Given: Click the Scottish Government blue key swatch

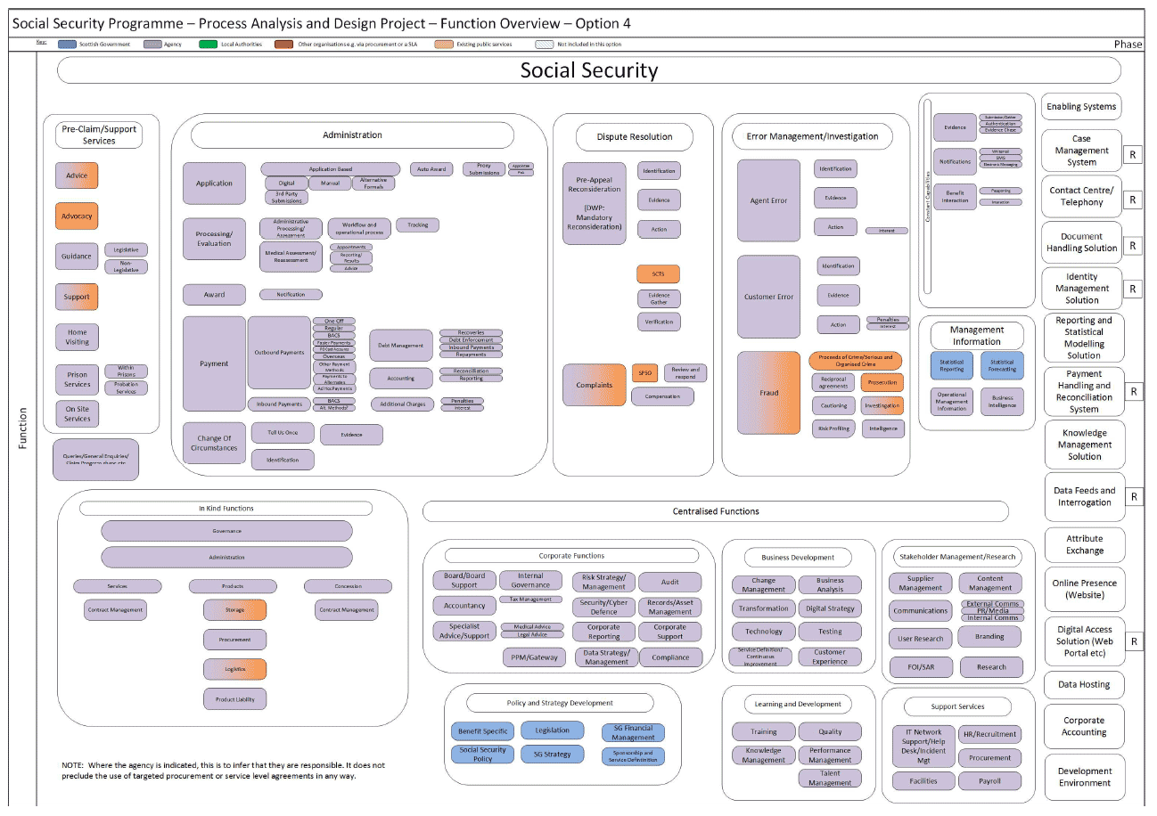Looking at the screenshot, I should pos(68,44).
